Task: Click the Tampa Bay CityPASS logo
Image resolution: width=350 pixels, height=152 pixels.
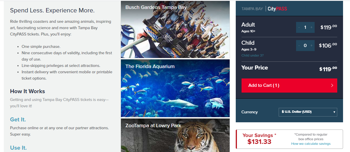Action: tap(264, 9)
